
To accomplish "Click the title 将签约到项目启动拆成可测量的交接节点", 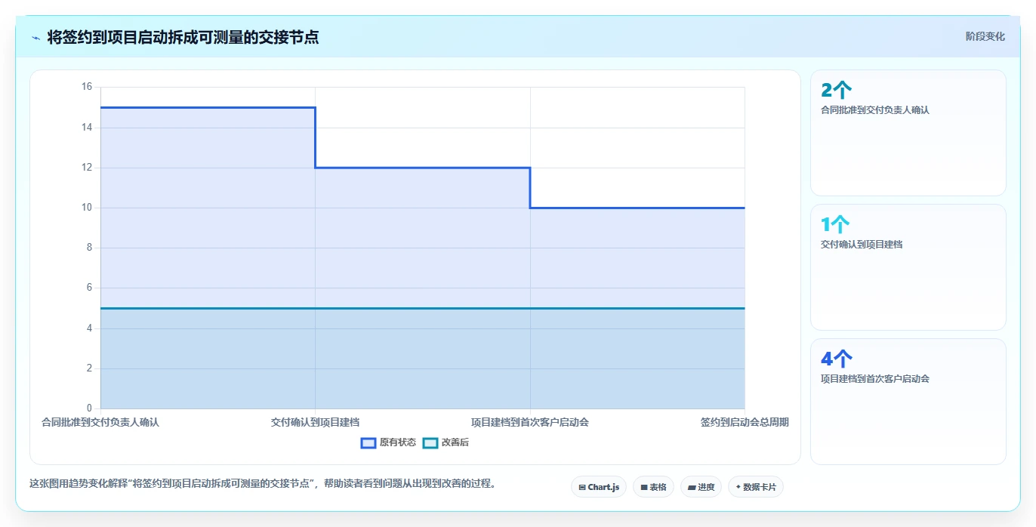I will pyautogui.click(x=183, y=37).
